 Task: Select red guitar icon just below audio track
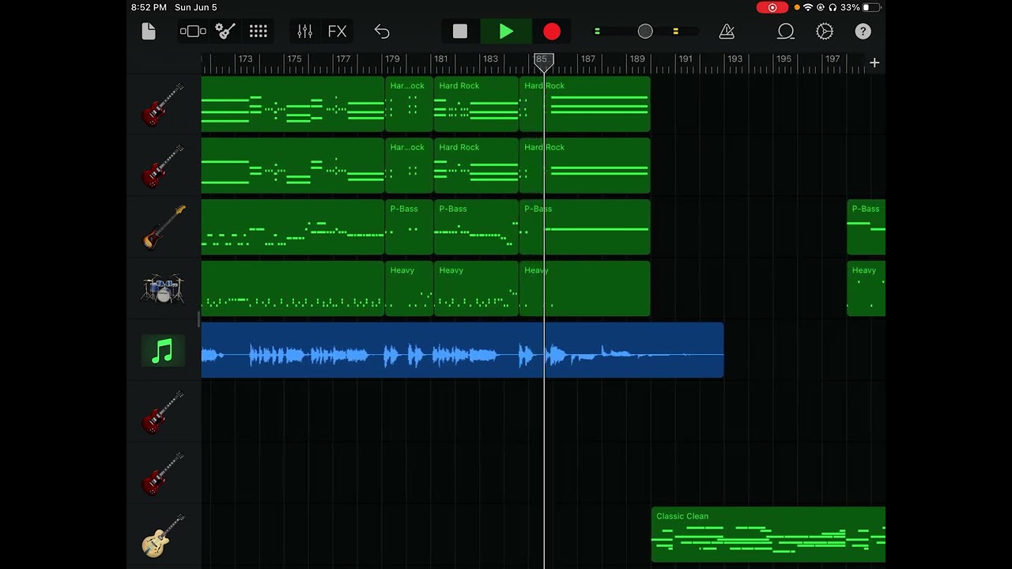pos(164,413)
